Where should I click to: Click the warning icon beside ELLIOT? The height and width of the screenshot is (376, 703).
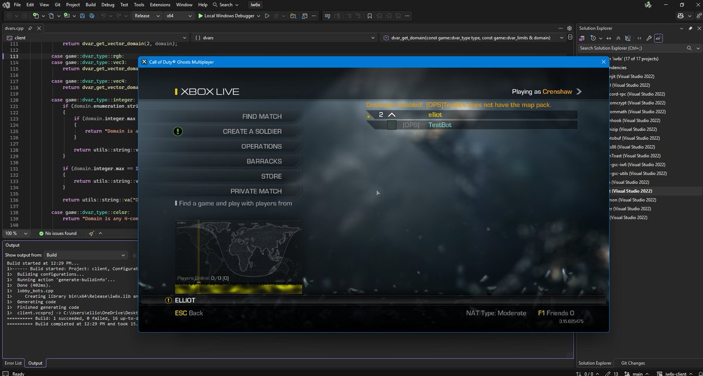click(x=168, y=300)
